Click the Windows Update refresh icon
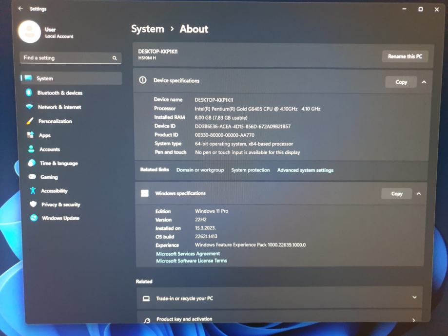The width and height of the screenshot is (448, 336). (x=34, y=218)
